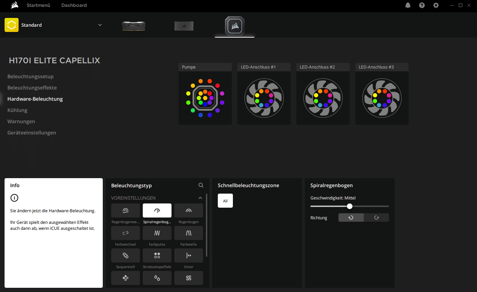Screen dimensions: 477x292
Task: Open Geräteeinstellungen in the sidebar
Action: [x=32, y=132]
